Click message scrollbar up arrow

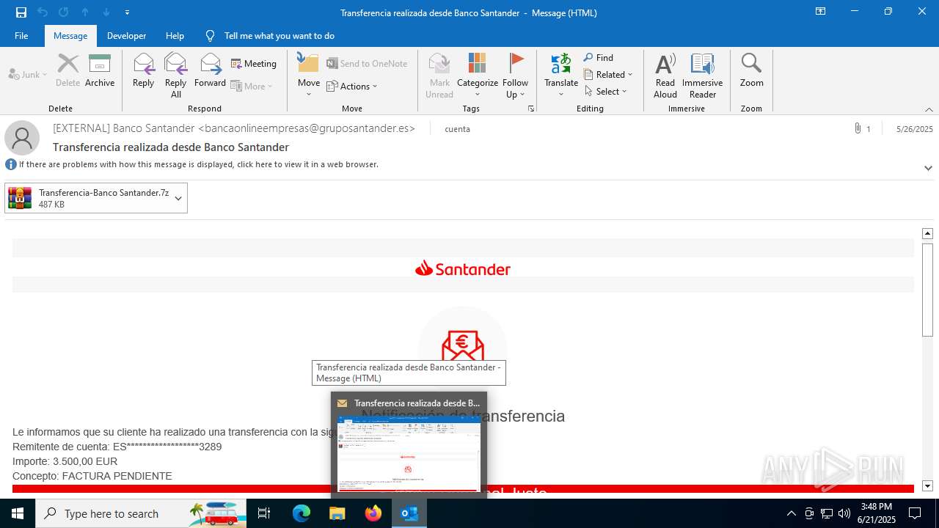pyautogui.click(x=927, y=233)
